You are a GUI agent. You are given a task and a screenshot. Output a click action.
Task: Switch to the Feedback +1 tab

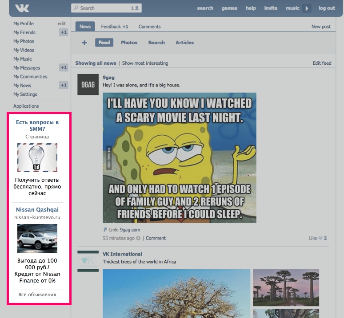point(115,27)
